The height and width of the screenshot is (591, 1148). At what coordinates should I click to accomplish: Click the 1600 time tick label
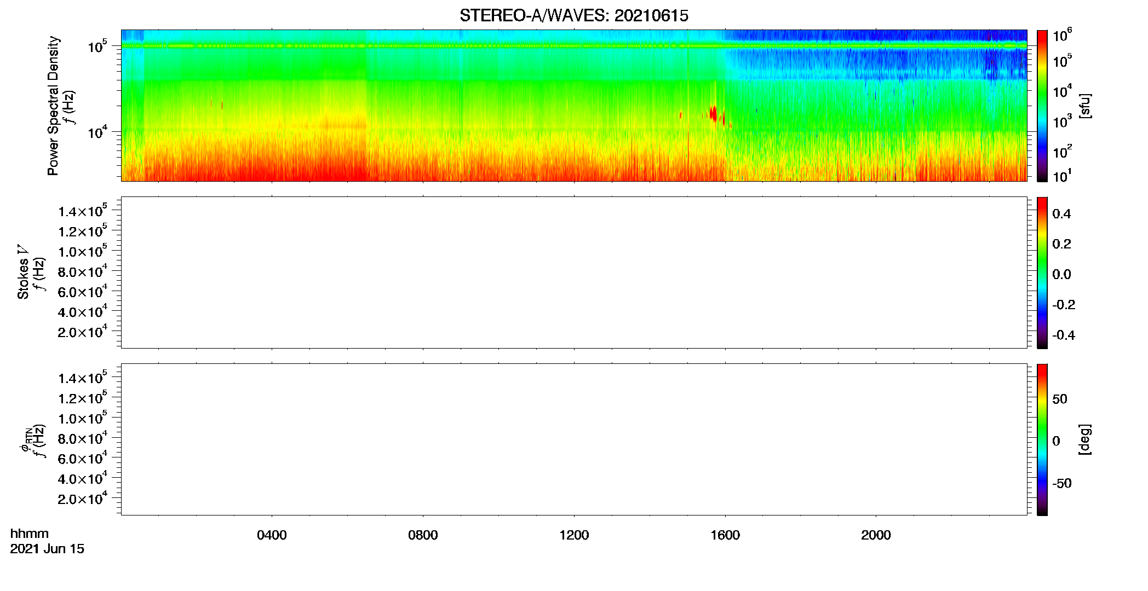(x=725, y=535)
